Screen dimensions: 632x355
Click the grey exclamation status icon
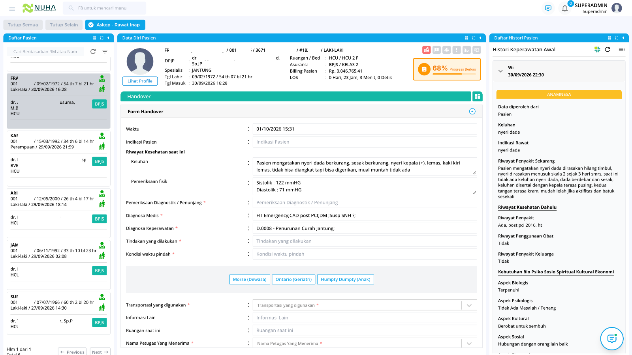[457, 50]
